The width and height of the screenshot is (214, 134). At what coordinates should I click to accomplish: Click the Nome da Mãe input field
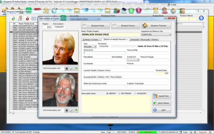pos(148,53)
